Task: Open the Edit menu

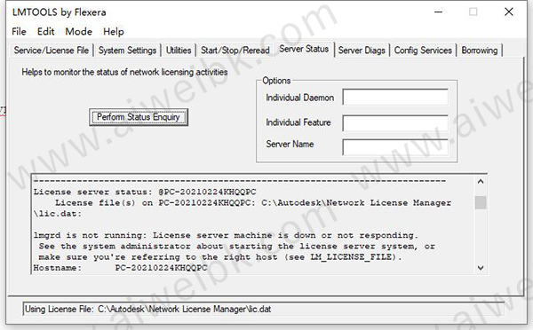Action: (x=45, y=32)
